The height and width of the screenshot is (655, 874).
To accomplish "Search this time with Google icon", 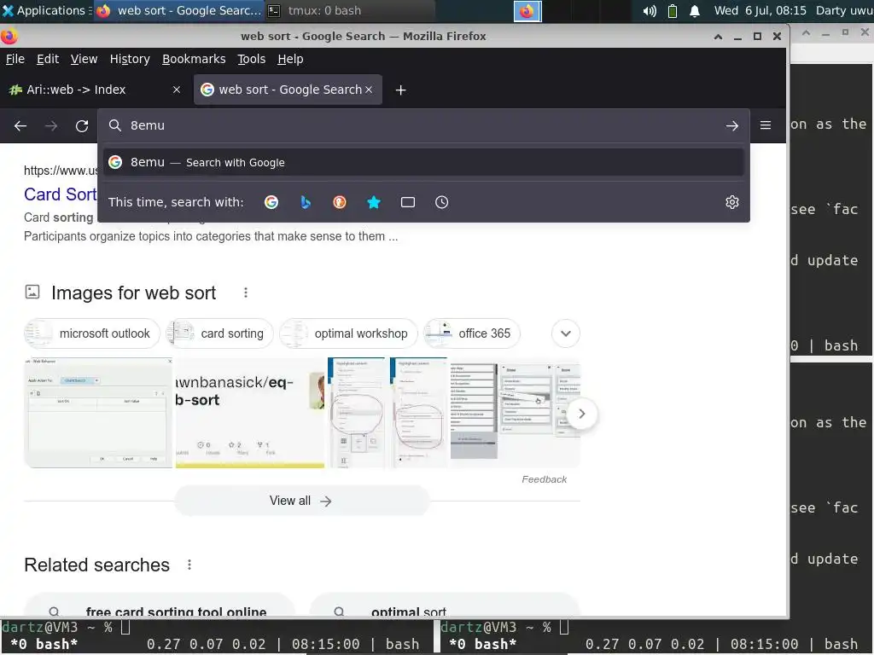I will tap(271, 202).
